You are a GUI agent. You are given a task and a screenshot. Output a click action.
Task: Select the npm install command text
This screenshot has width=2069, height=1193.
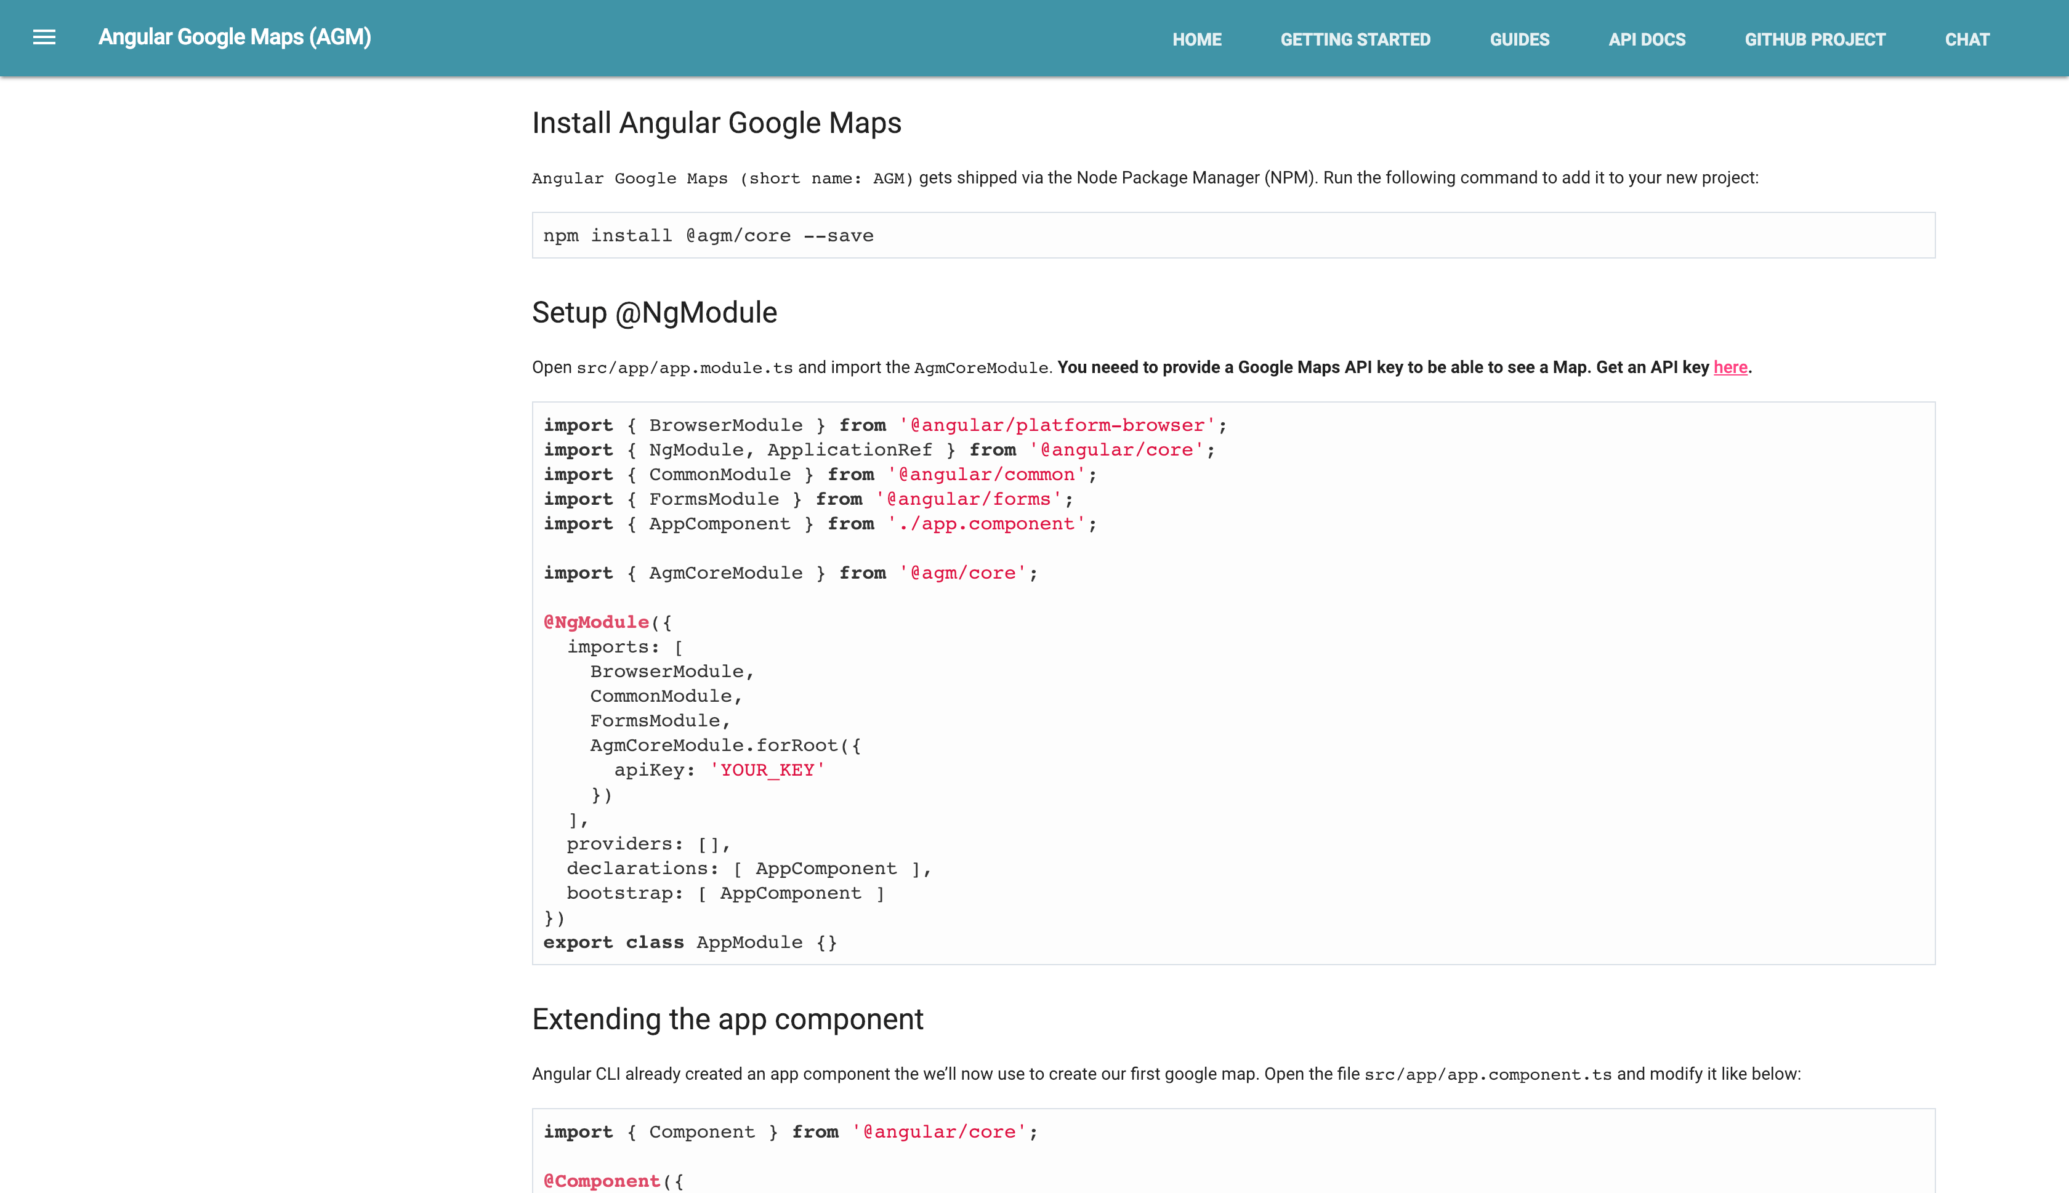tap(708, 235)
